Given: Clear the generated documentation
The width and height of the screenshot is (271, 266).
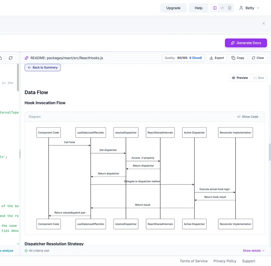Looking at the screenshot, I should pos(258,58).
